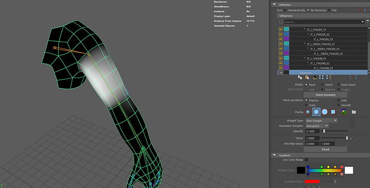Viewport: 370px width, 188px height.
Task: Click the Opacity value field
Action: point(312,131)
